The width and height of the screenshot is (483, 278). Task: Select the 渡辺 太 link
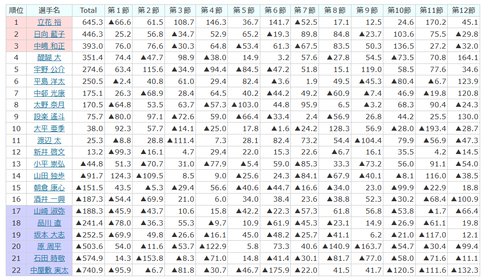click(x=49, y=141)
